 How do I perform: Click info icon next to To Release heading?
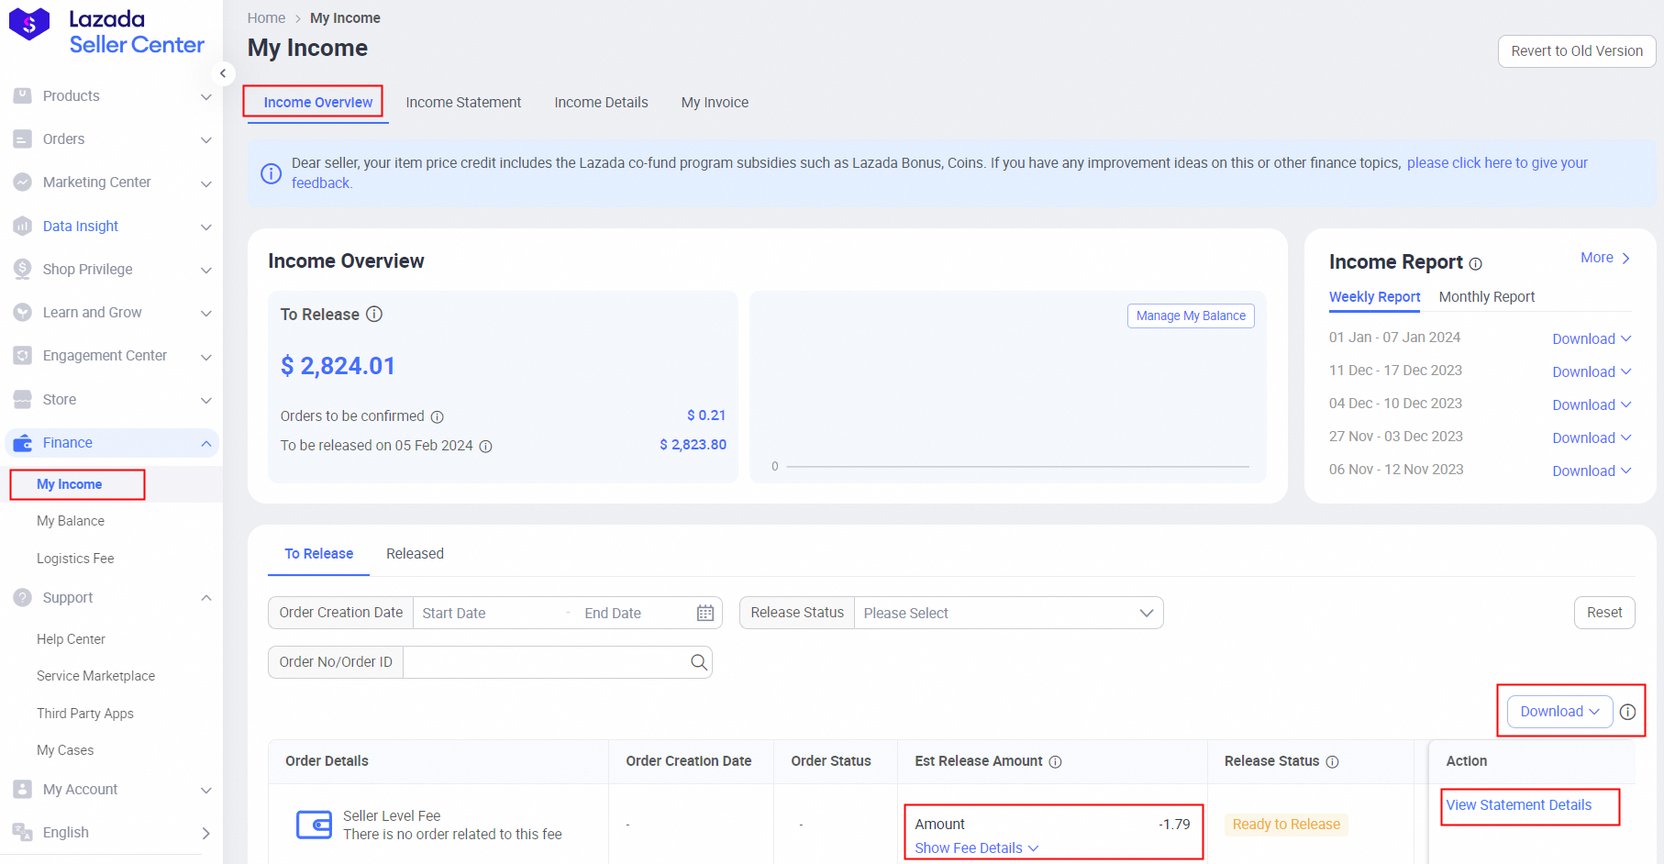[374, 314]
